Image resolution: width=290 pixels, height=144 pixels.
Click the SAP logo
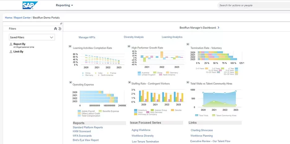click(x=30, y=5)
